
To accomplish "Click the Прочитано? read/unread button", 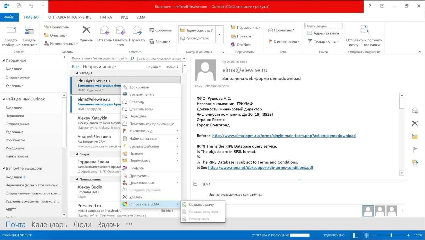I will pos(281,30).
